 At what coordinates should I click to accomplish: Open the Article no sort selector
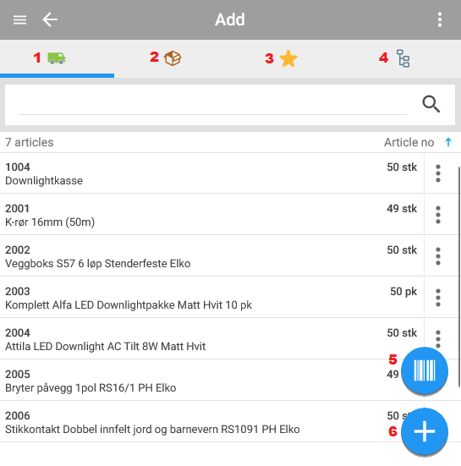point(409,142)
